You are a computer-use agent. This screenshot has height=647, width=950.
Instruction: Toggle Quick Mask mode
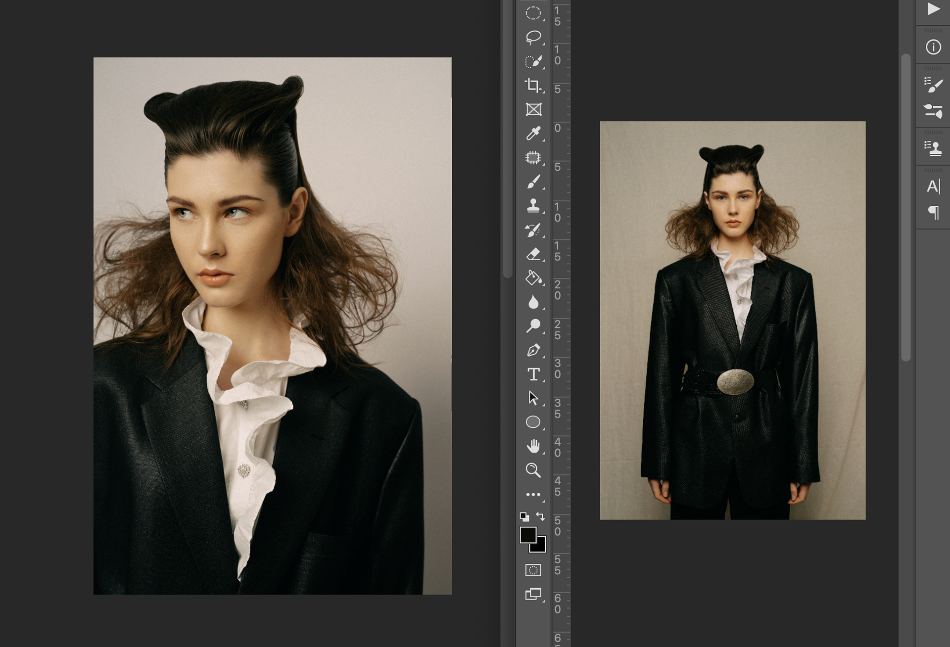tap(533, 570)
